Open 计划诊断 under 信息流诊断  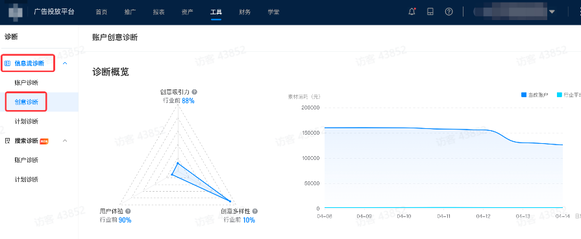click(27, 121)
